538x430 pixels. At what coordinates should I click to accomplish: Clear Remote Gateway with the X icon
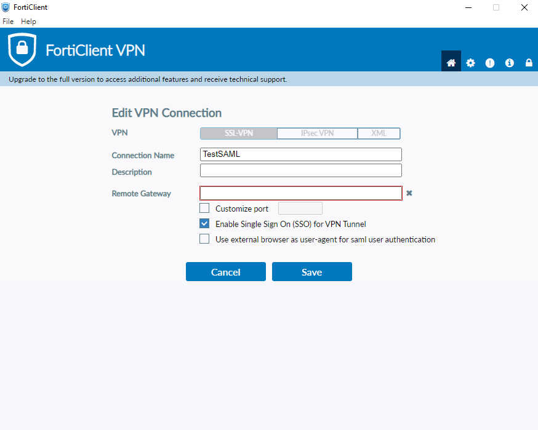[409, 193]
